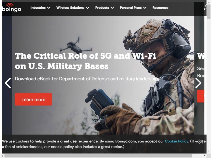The image size is (211, 158).
Task: Click the horizontal scrollbar right arrow
Action: (x=204, y=156)
